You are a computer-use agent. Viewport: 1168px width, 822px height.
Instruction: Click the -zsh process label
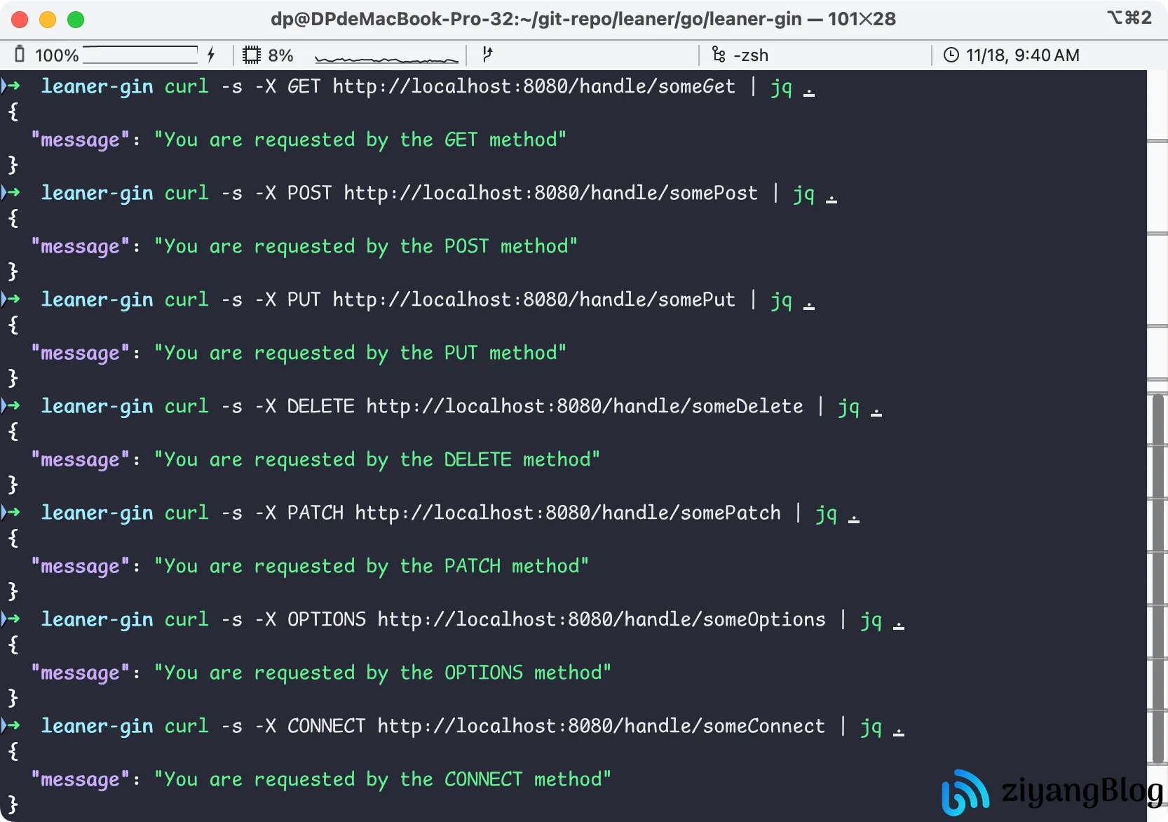pyautogui.click(x=751, y=55)
